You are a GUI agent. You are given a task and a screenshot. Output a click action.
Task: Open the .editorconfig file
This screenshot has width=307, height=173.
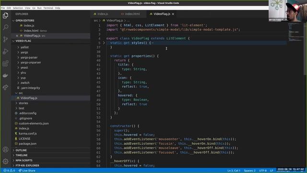[x=28, y=113]
